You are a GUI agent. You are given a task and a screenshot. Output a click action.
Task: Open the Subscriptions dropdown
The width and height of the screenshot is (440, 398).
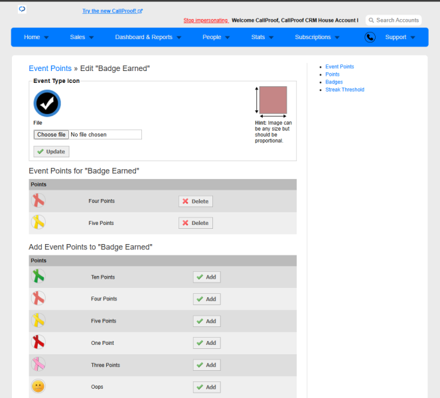click(x=317, y=37)
